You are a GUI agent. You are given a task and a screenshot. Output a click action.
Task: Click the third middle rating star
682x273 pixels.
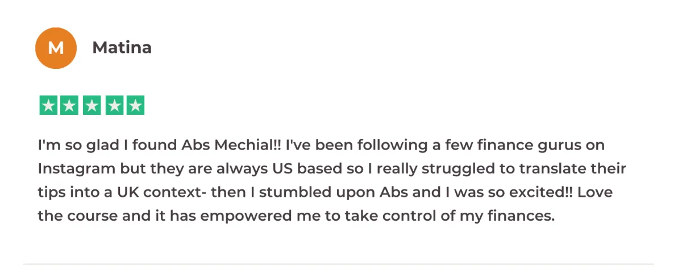coord(92,105)
